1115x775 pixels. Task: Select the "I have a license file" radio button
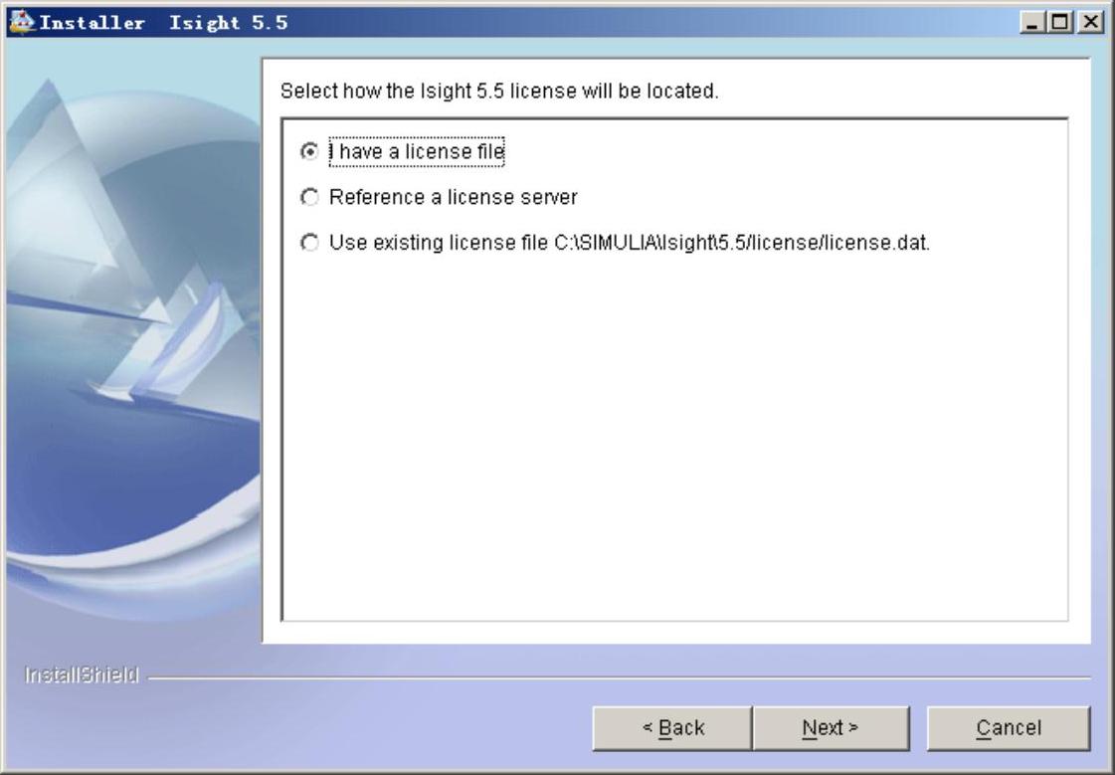coord(309,151)
